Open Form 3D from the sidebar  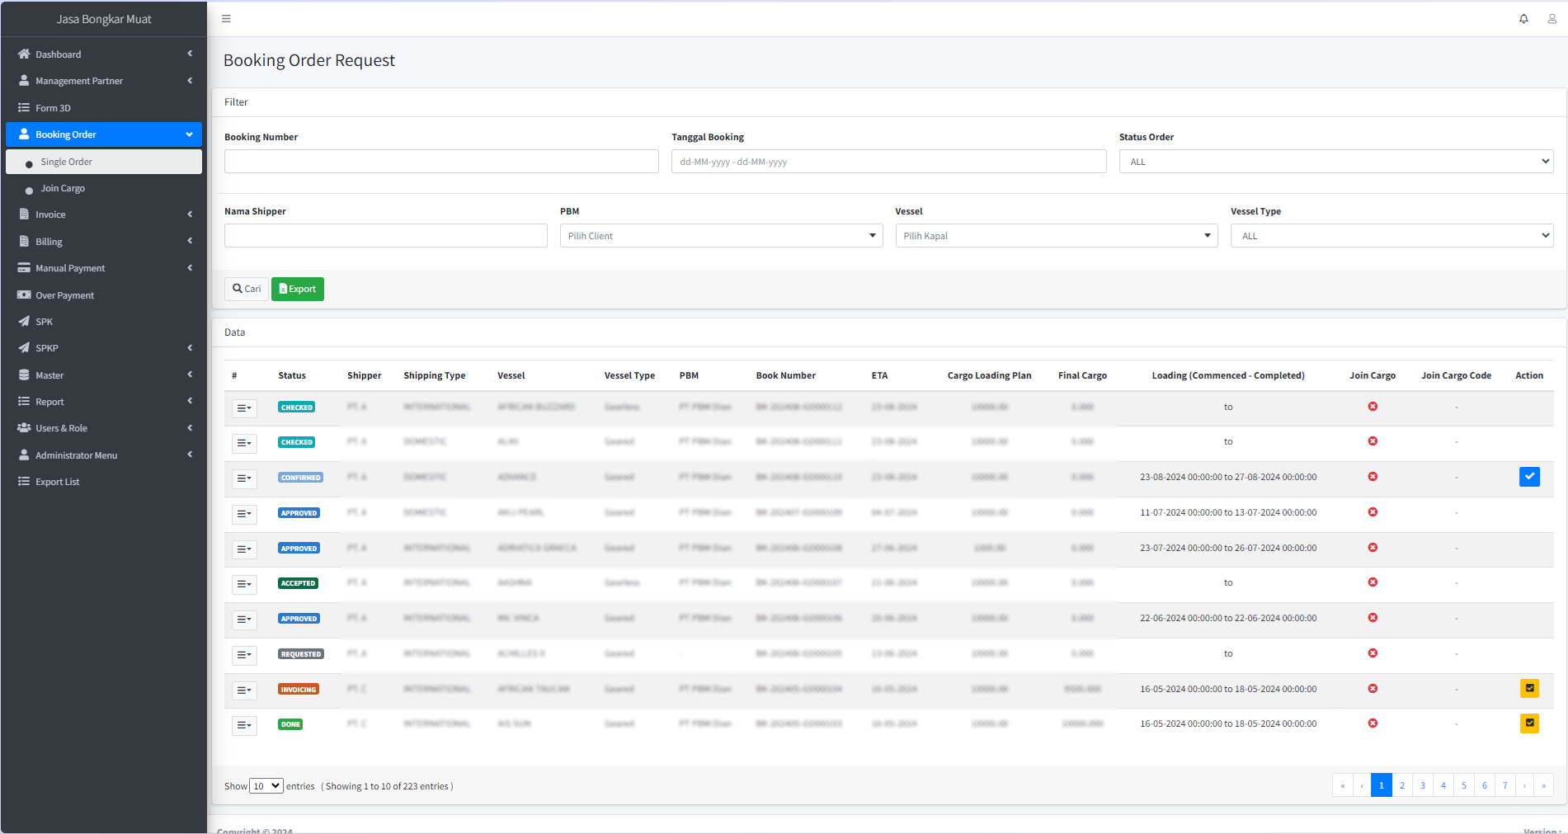click(x=54, y=107)
